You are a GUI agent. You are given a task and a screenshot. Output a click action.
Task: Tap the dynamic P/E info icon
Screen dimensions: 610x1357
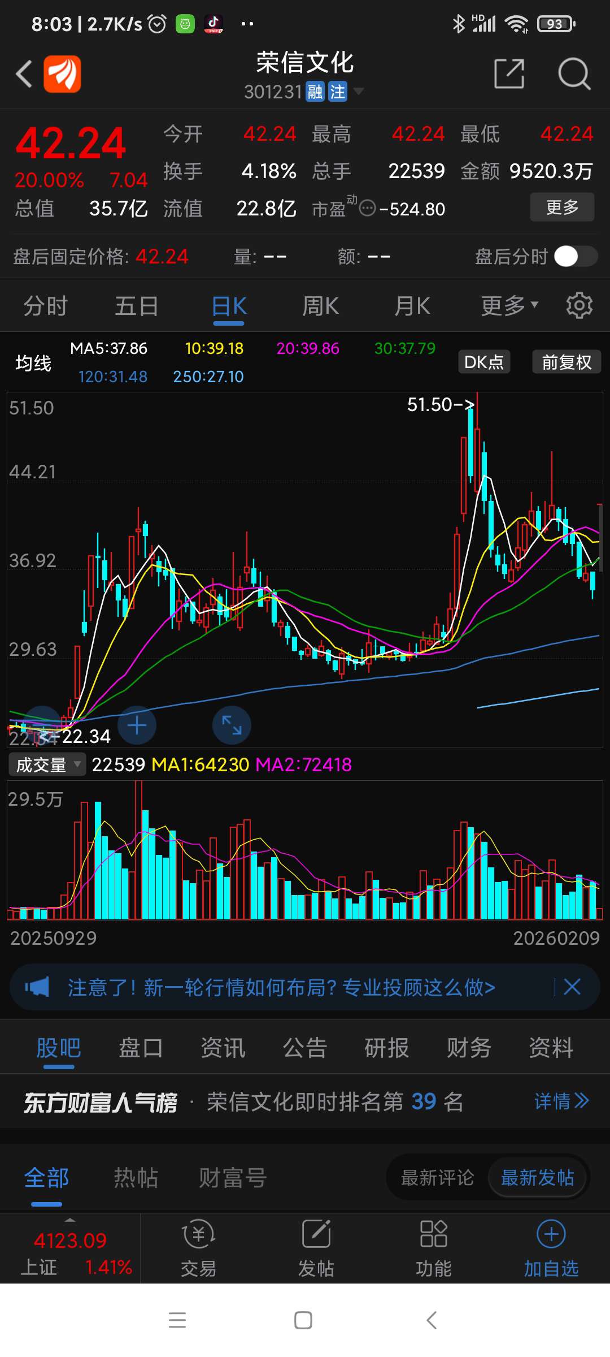367,209
